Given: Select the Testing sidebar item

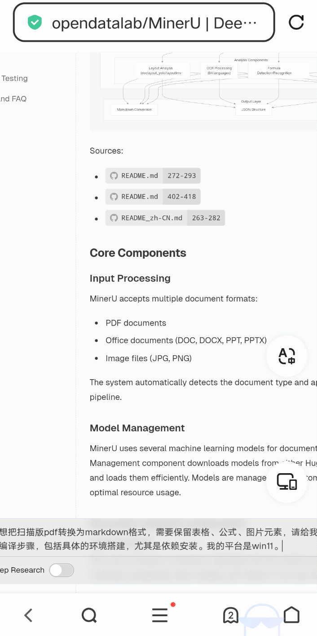Looking at the screenshot, I should point(14,78).
